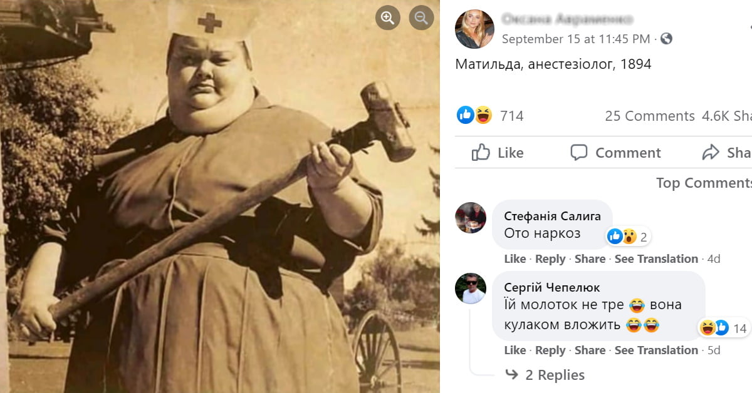Open the post timestamp September 15 link

click(576, 39)
